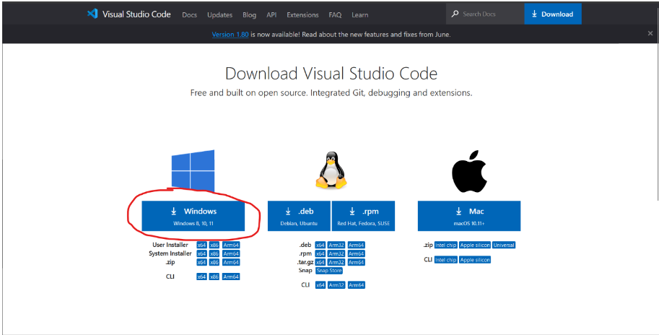Dismiss the version banner with the X
Viewport: 659px width, 335px height.
[x=650, y=34]
